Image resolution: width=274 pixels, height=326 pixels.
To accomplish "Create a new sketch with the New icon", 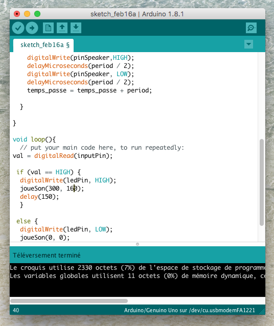I will 48,28.
